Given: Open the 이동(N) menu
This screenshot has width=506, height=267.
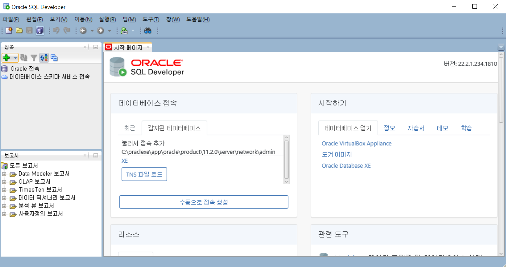Looking at the screenshot, I should pos(83,20).
